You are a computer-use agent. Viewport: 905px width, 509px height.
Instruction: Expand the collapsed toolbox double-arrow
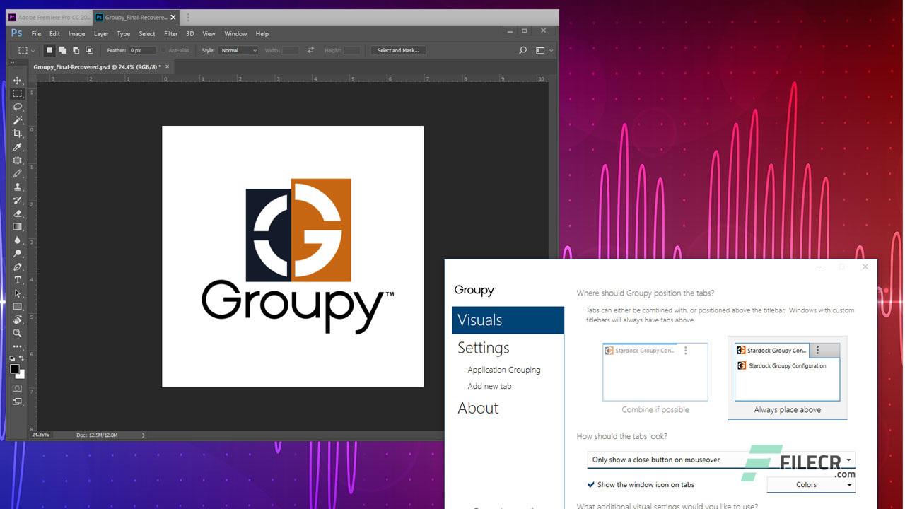tap(12, 62)
